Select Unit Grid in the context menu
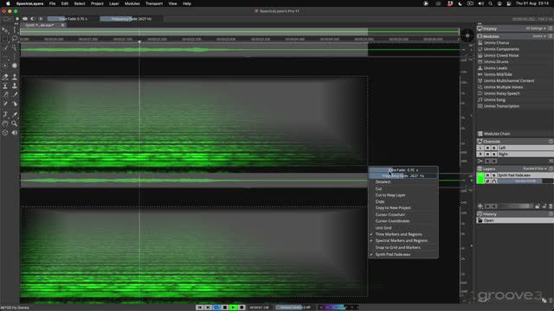Screen dimensions: 554x311 point(403,228)
